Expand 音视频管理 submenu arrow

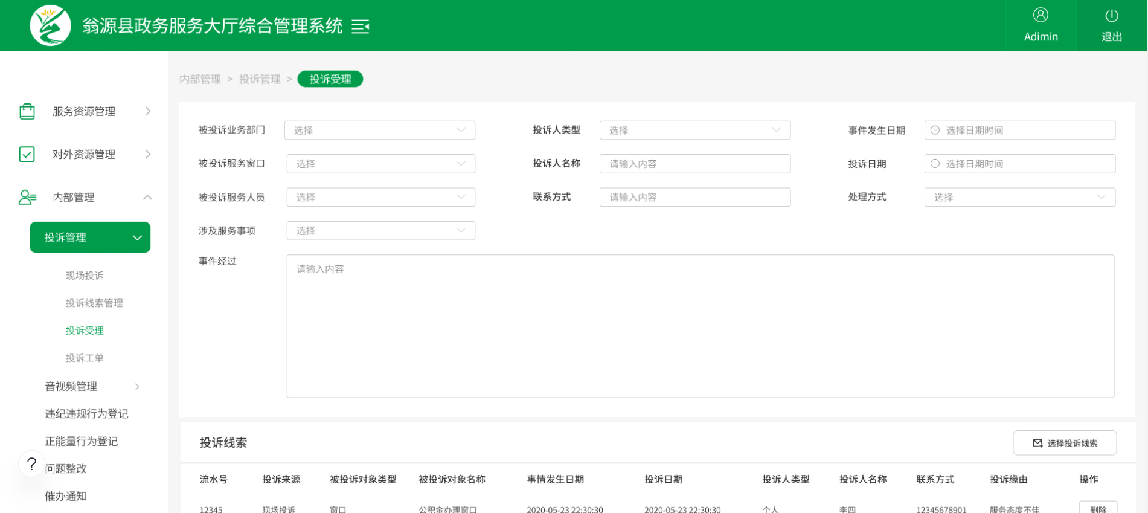pos(138,386)
